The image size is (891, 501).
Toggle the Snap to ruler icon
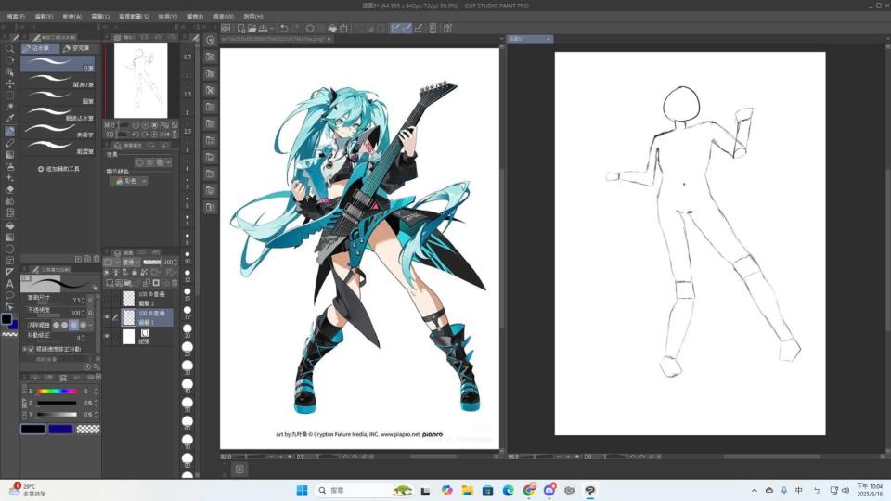pyautogui.click(x=395, y=28)
